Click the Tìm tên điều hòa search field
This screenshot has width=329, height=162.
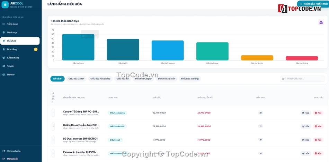click(302, 79)
